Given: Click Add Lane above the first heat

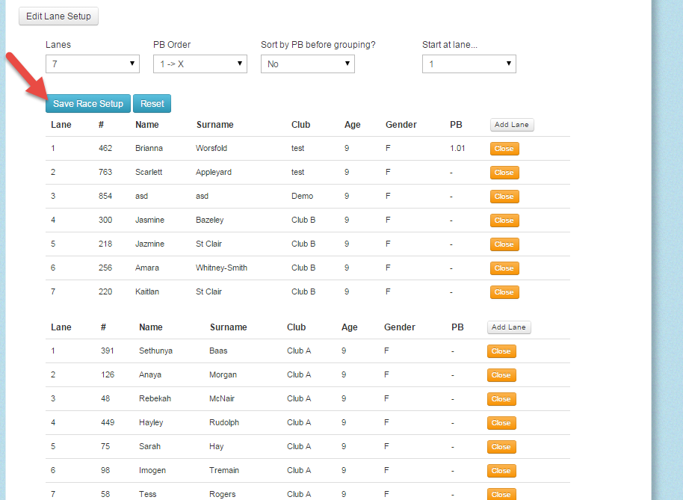Looking at the screenshot, I should point(511,124).
